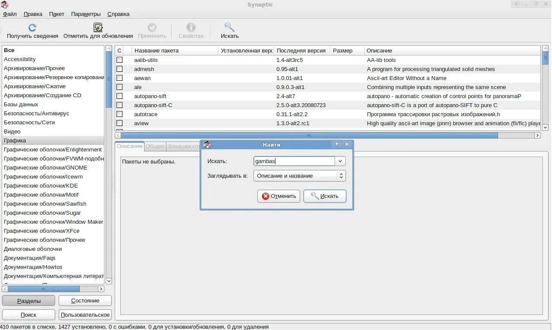Toggle status checkbox for aalib-utils
Image resolution: width=552 pixels, height=330 pixels.
pos(119,60)
